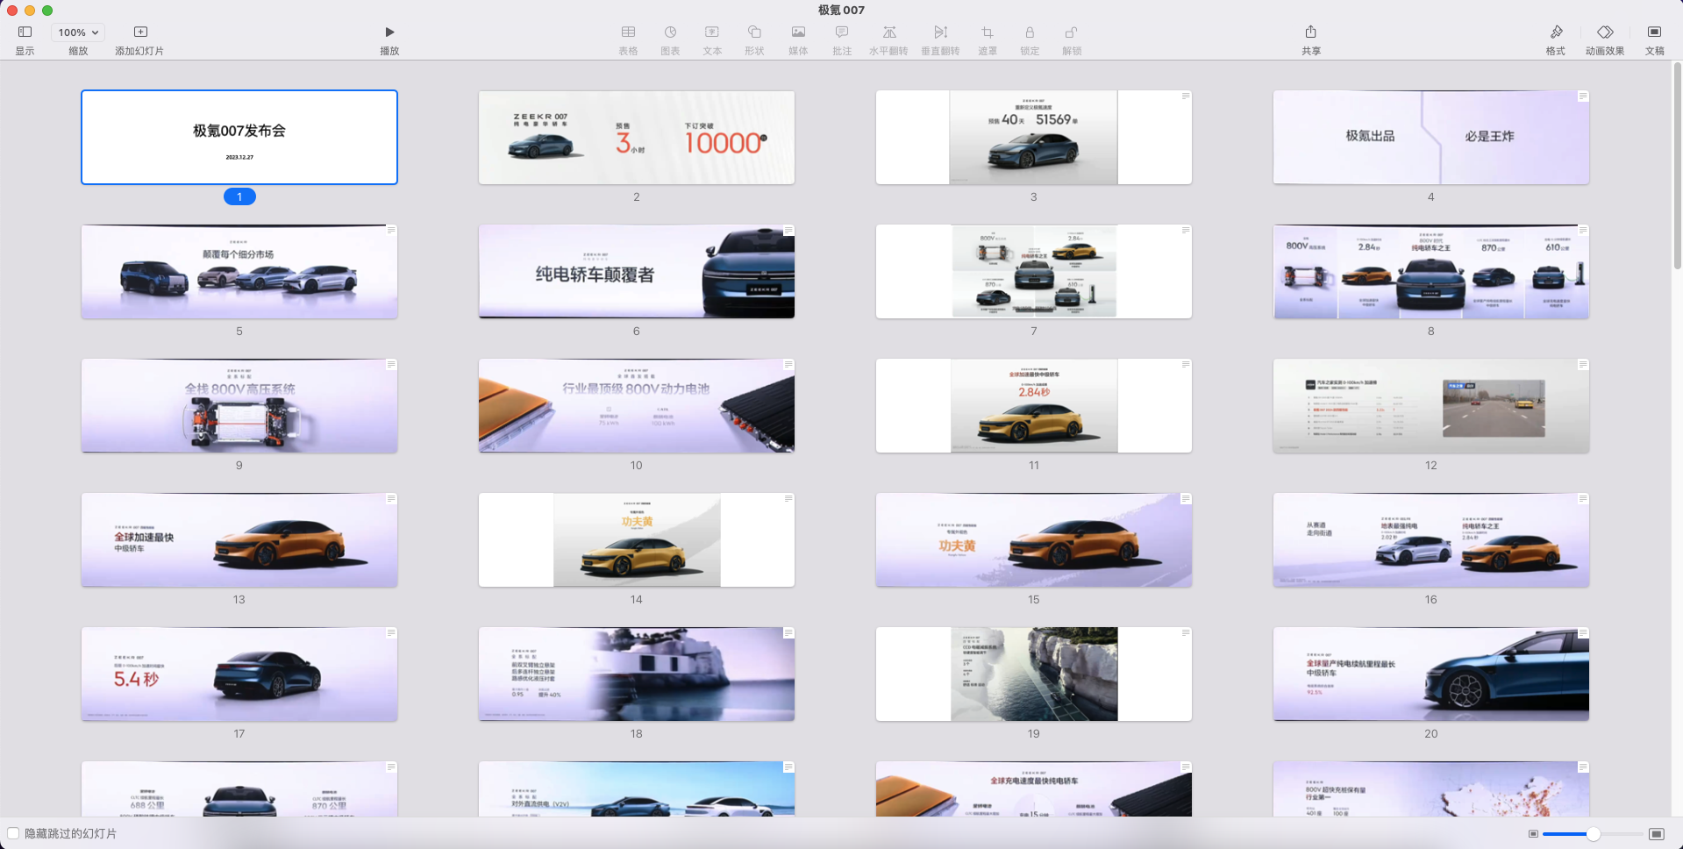Click the small thumbnail size icon
Viewport: 1683px width, 849px height.
(1533, 834)
